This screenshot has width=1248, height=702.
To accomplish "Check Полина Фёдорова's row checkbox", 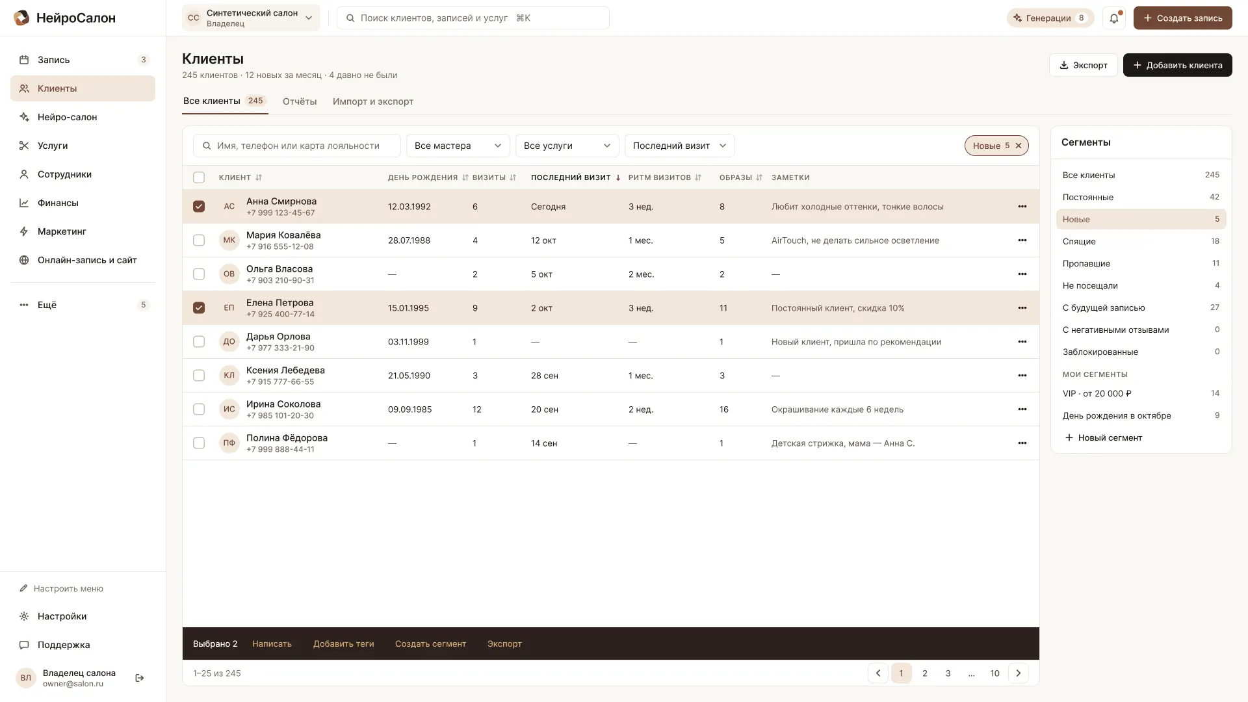I will [199, 443].
